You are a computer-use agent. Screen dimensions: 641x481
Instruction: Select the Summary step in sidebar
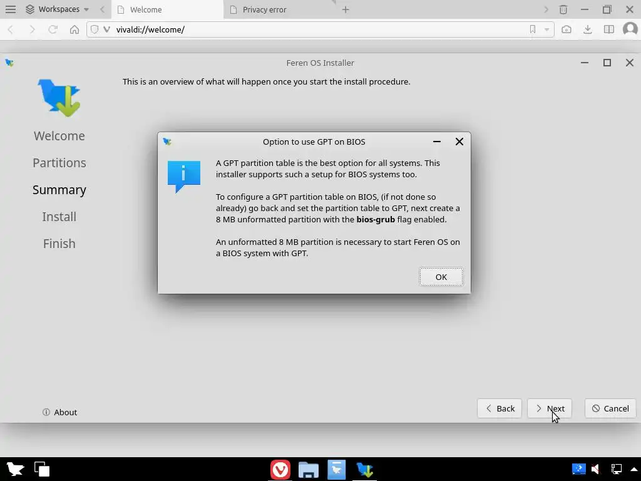[59, 190]
